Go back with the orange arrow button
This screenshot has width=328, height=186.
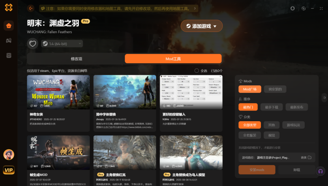click(x=30, y=8)
